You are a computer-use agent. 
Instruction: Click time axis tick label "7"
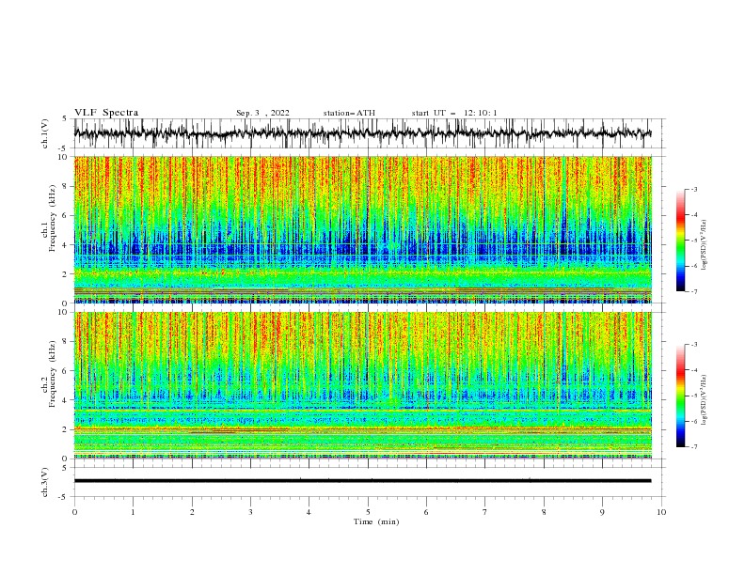(485, 512)
